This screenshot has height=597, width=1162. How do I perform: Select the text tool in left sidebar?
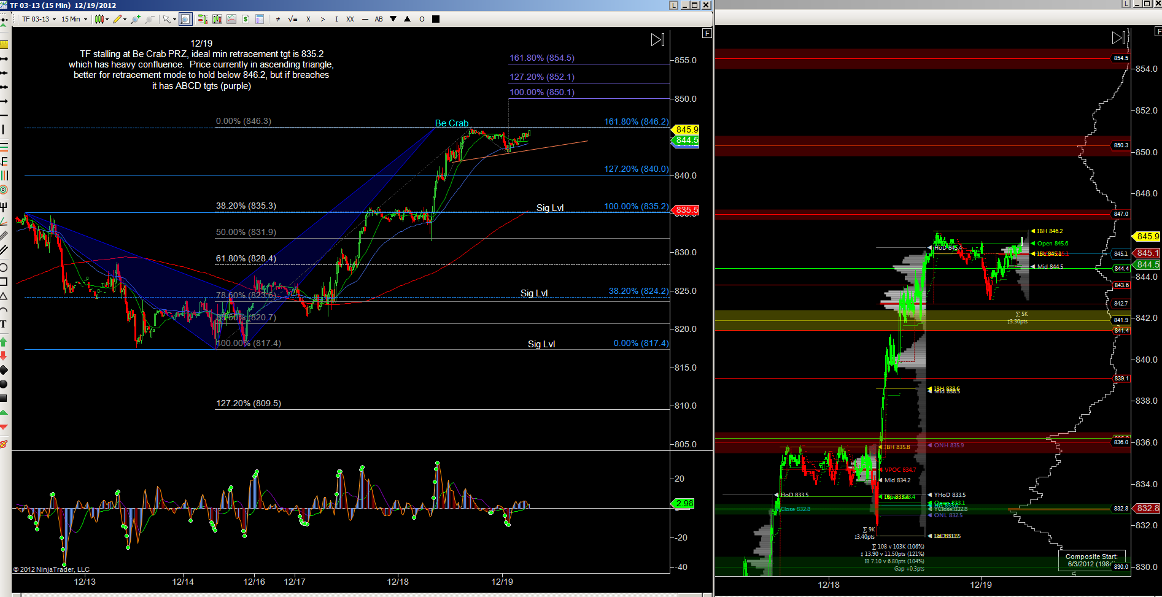[4, 324]
